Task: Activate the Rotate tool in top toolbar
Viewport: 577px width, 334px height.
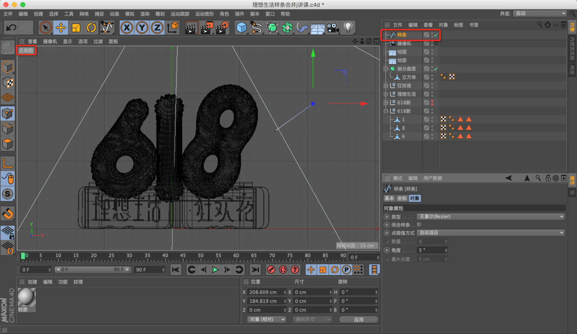Action: coord(91,27)
